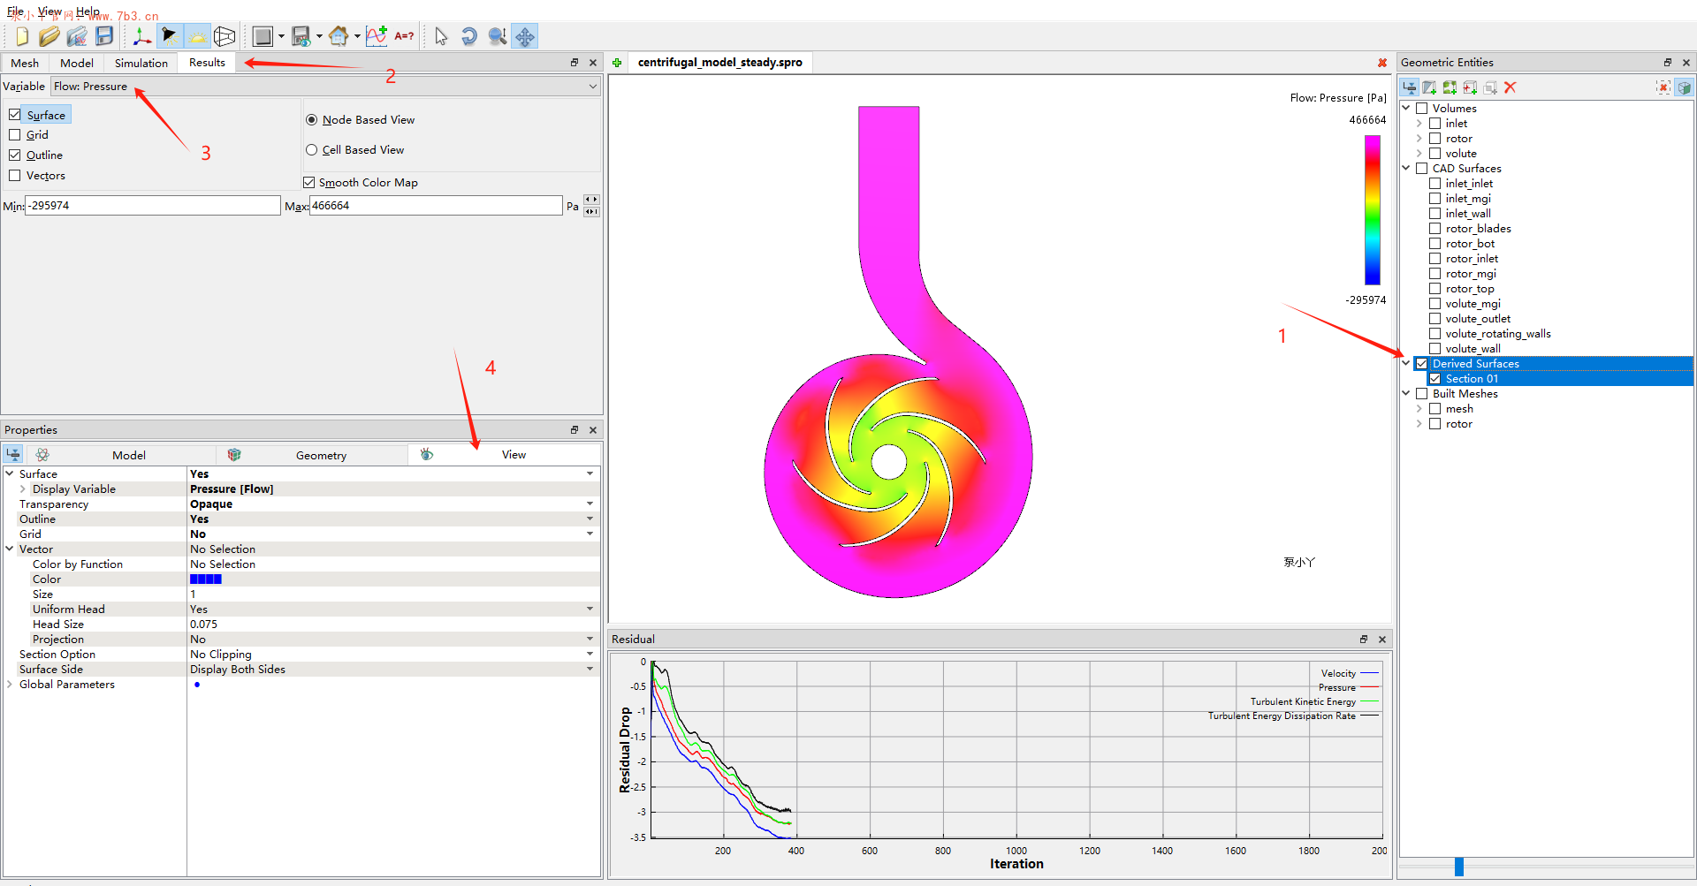Select the pan move tool
1697x886 pixels.
tap(525, 36)
